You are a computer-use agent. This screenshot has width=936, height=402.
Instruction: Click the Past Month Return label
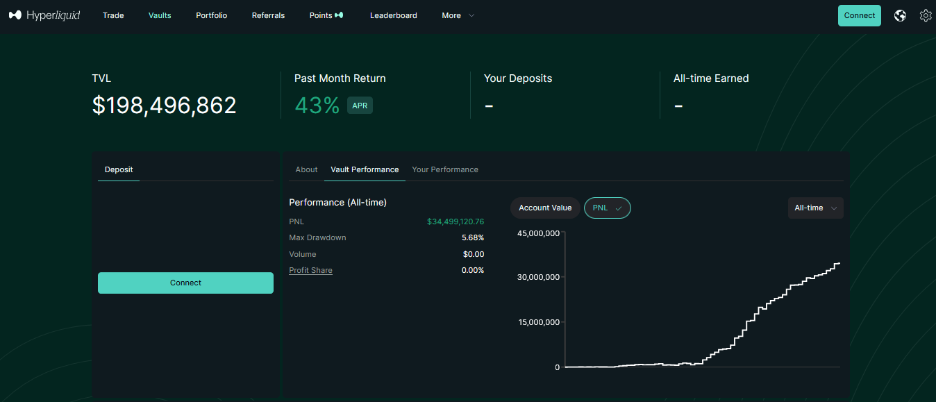click(340, 78)
